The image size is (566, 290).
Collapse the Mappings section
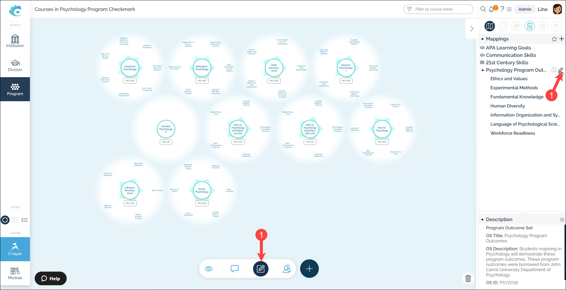point(482,39)
